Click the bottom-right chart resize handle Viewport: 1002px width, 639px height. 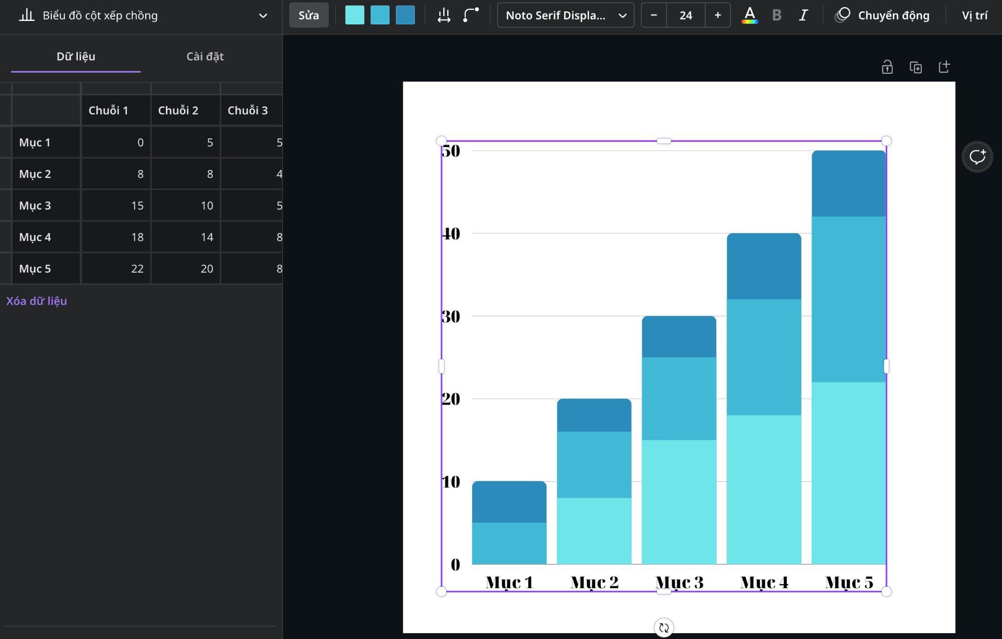coord(886,592)
